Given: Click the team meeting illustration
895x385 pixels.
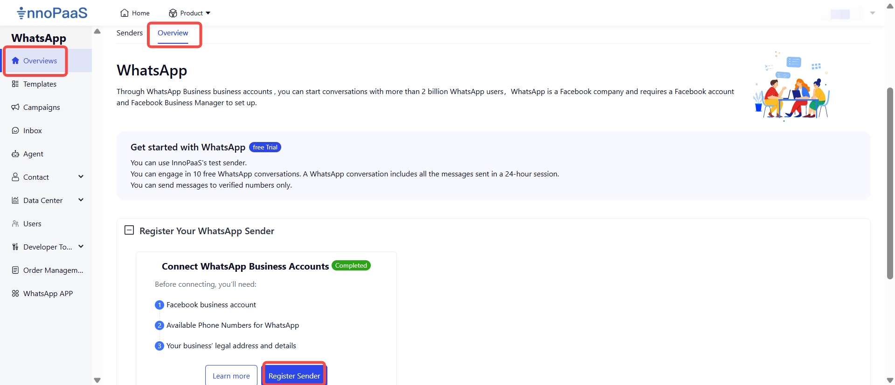Looking at the screenshot, I should 791,86.
